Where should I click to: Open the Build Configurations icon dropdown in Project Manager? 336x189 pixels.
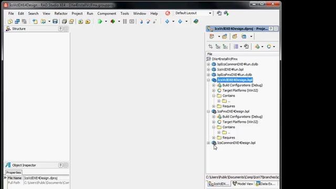tap(262, 47)
